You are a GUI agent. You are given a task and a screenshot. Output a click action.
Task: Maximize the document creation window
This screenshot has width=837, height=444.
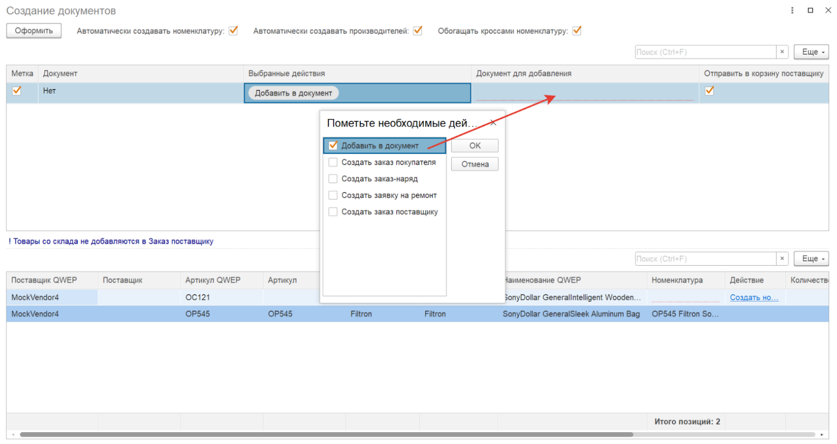coord(810,10)
